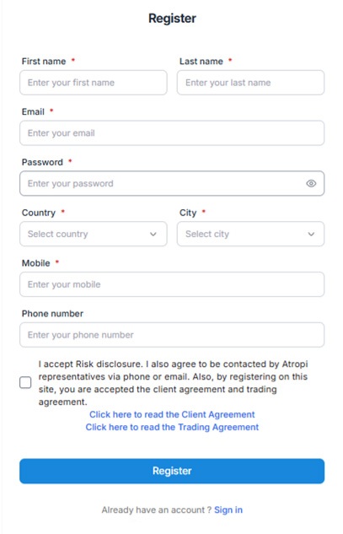Focus the first name input field

[94, 83]
